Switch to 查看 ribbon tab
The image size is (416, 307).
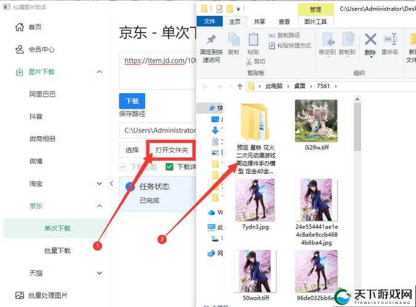pyautogui.click(x=284, y=21)
